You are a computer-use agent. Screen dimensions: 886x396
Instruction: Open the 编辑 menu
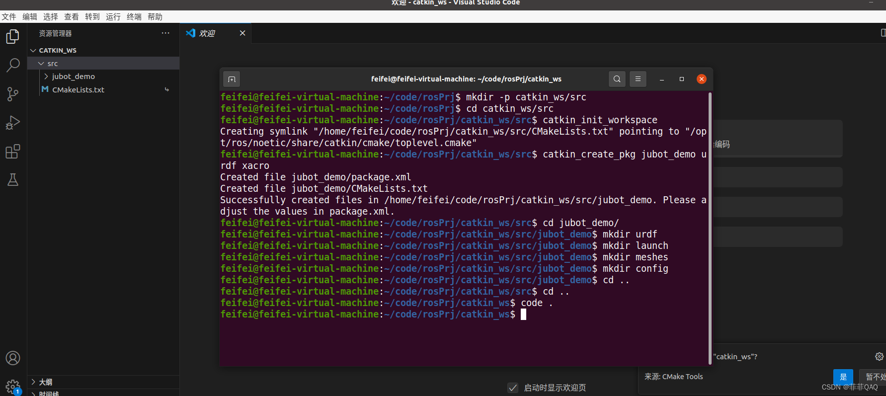(30, 17)
